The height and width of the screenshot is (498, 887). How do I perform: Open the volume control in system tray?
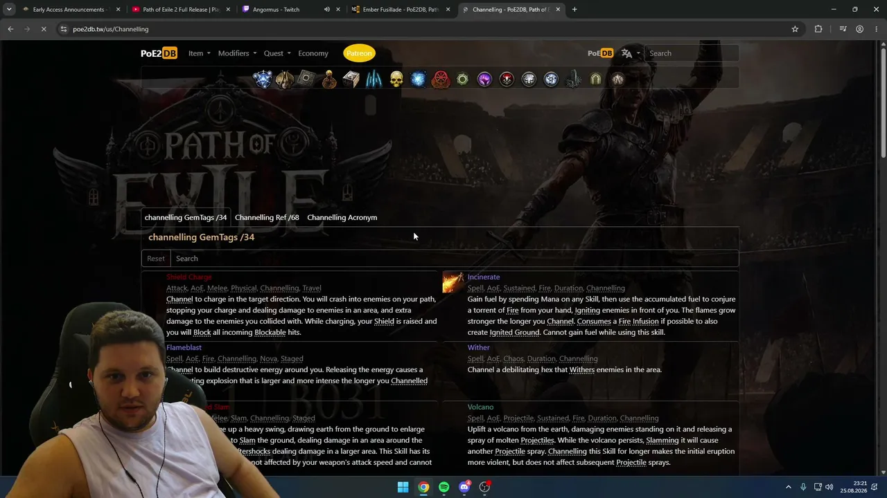click(x=829, y=487)
